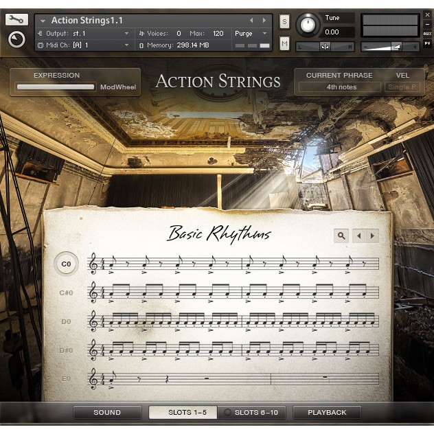Toggle the PV performance view button
Viewport: 434px width, 434px height.
427,43
